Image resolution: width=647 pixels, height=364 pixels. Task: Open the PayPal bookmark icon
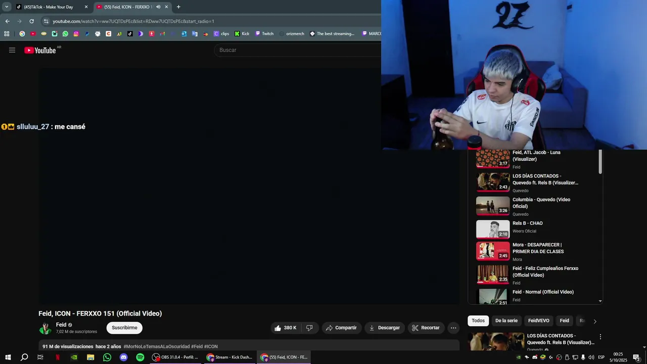87,34
